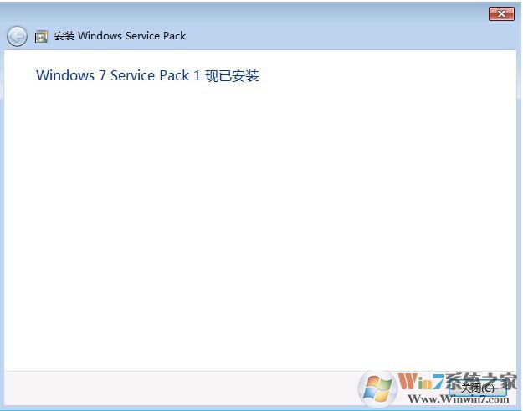Click the word 安装 in the window title

click(64, 36)
